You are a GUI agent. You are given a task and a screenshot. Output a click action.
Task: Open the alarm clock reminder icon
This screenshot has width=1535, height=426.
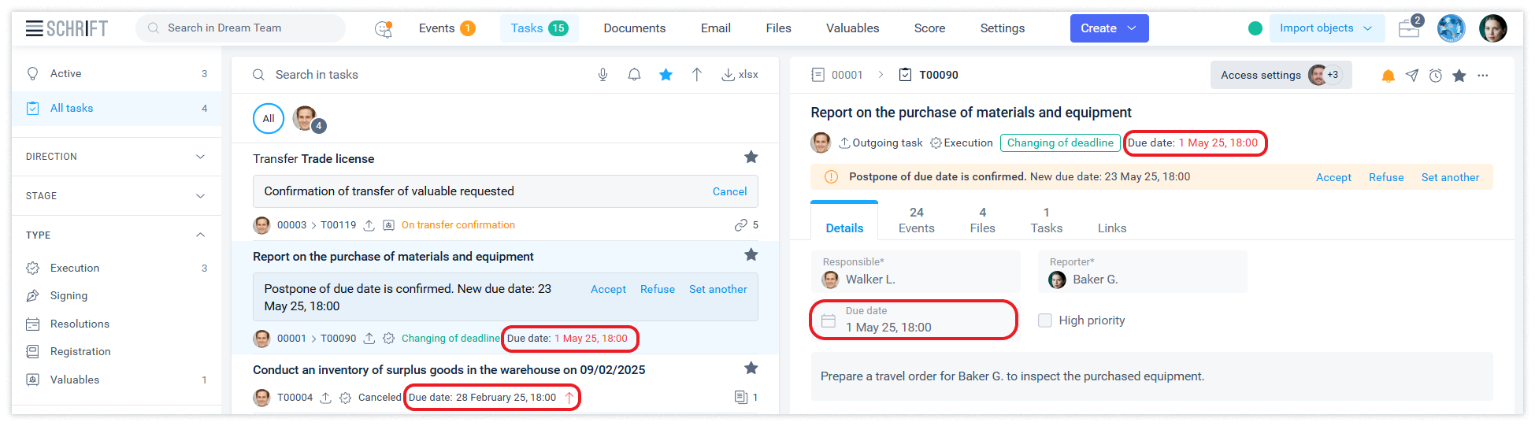click(1436, 76)
